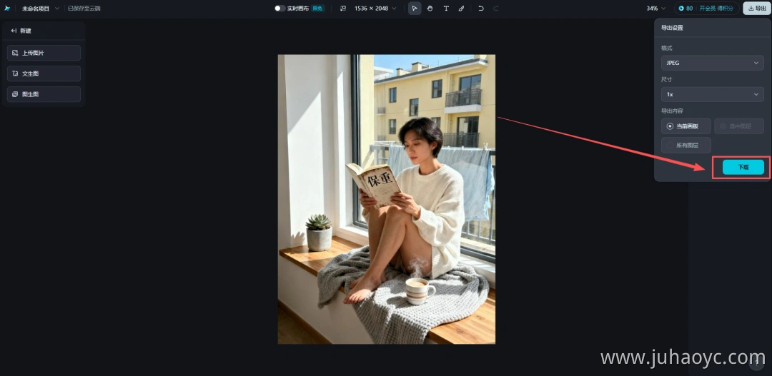Open the JPEG format dropdown
Viewport: 772px width, 376px height.
point(713,63)
